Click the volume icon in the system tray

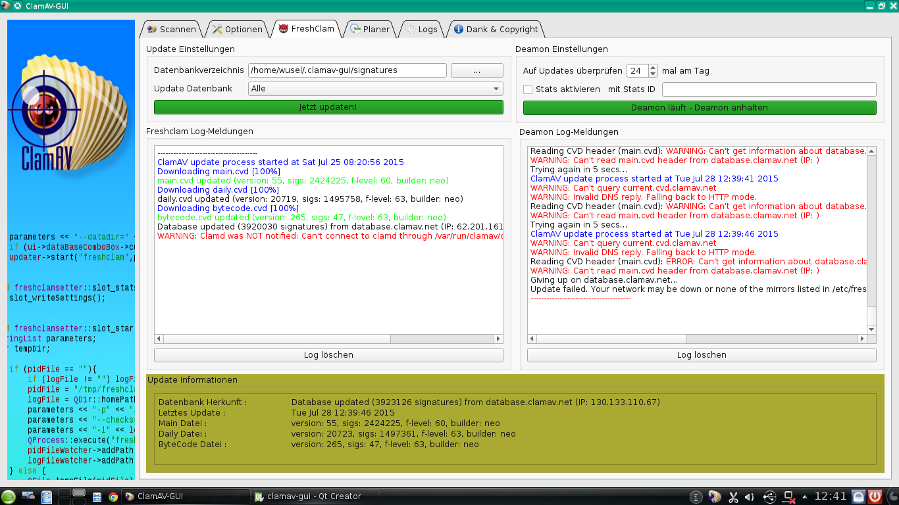(x=749, y=496)
